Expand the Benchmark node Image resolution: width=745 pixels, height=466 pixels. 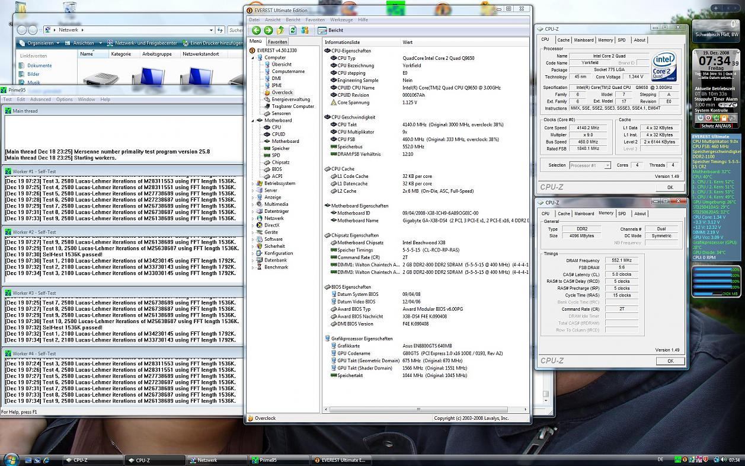252,267
